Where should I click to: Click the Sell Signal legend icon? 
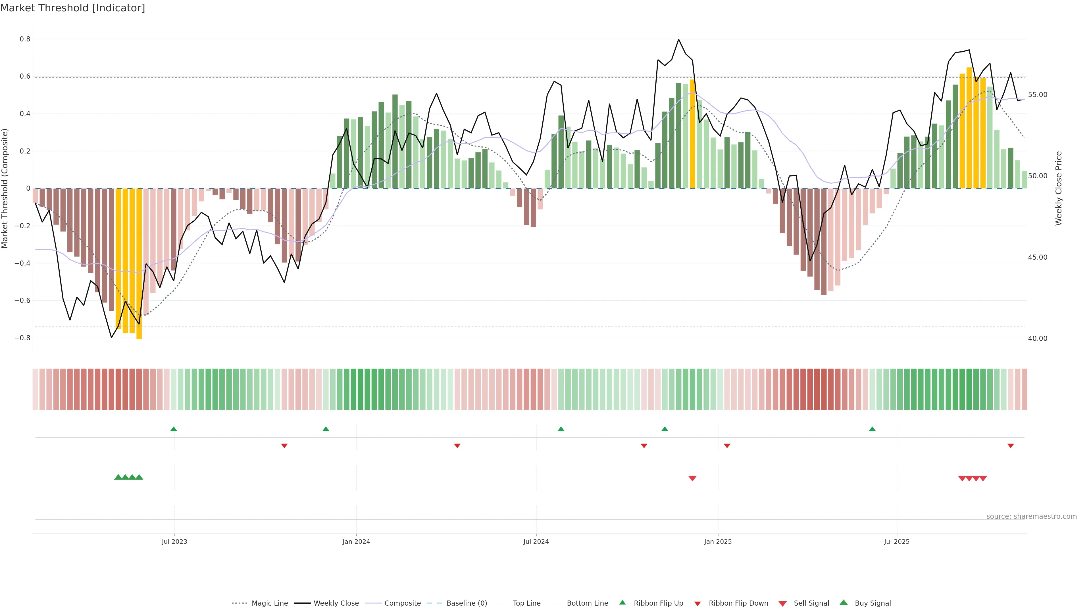[x=783, y=604]
